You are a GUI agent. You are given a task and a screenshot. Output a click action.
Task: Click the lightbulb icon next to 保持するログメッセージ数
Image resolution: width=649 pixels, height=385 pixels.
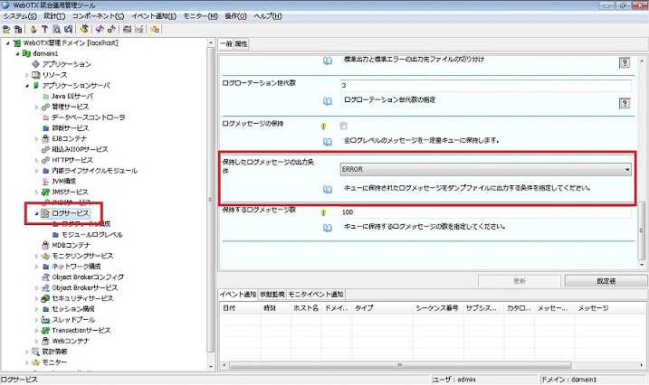[324, 212]
